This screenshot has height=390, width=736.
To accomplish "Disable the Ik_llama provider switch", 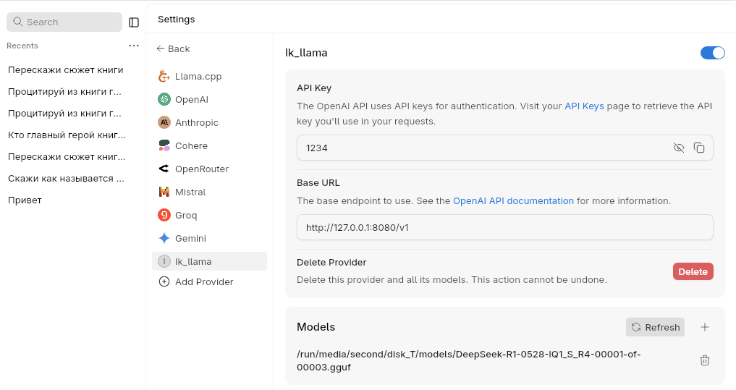I will tap(712, 53).
